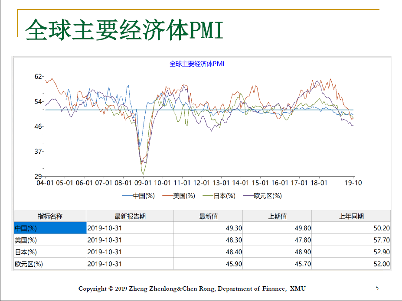Click the 中国(%) legend entry
The image size is (402, 301).
click(x=139, y=196)
